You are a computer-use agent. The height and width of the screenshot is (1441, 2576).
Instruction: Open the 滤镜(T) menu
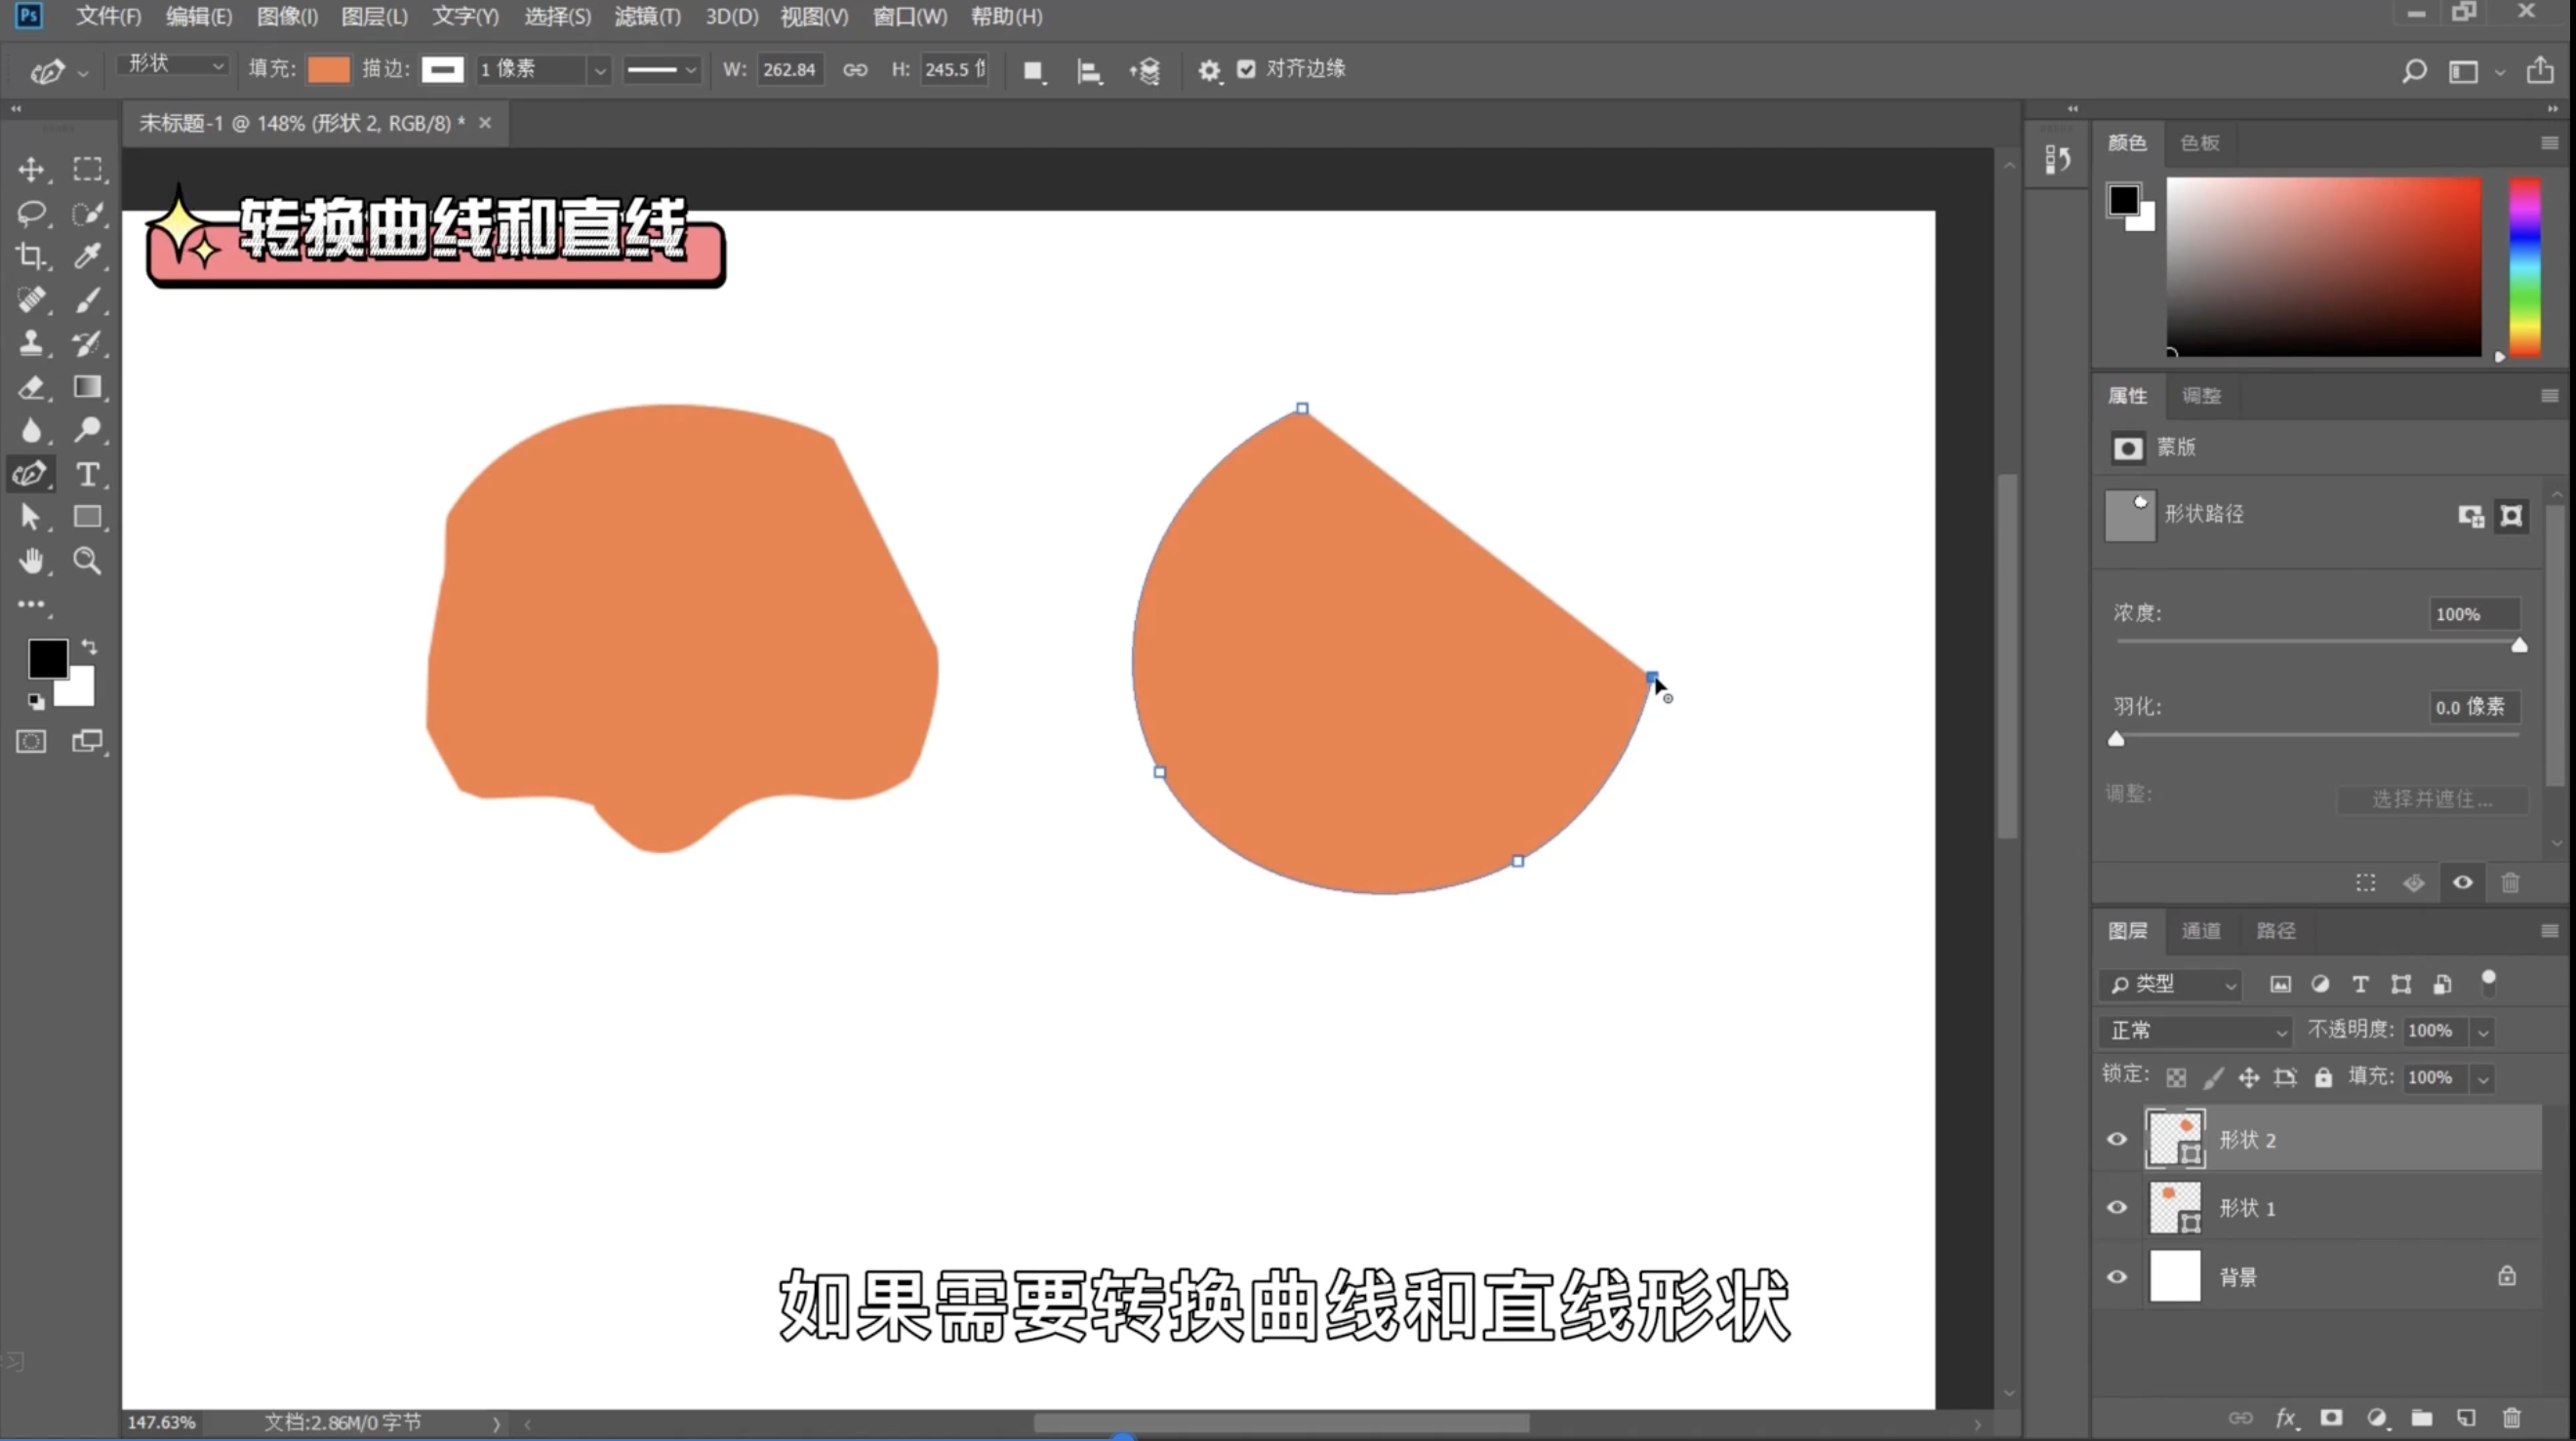647,16
